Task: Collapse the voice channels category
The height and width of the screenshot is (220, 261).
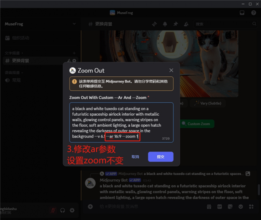Action: coord(14,73)
